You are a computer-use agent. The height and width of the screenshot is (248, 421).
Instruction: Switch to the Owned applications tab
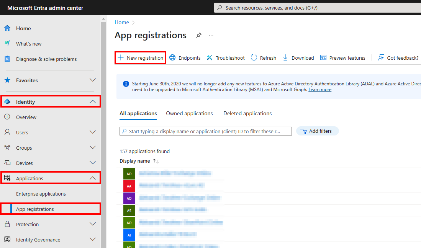[189, 113]
